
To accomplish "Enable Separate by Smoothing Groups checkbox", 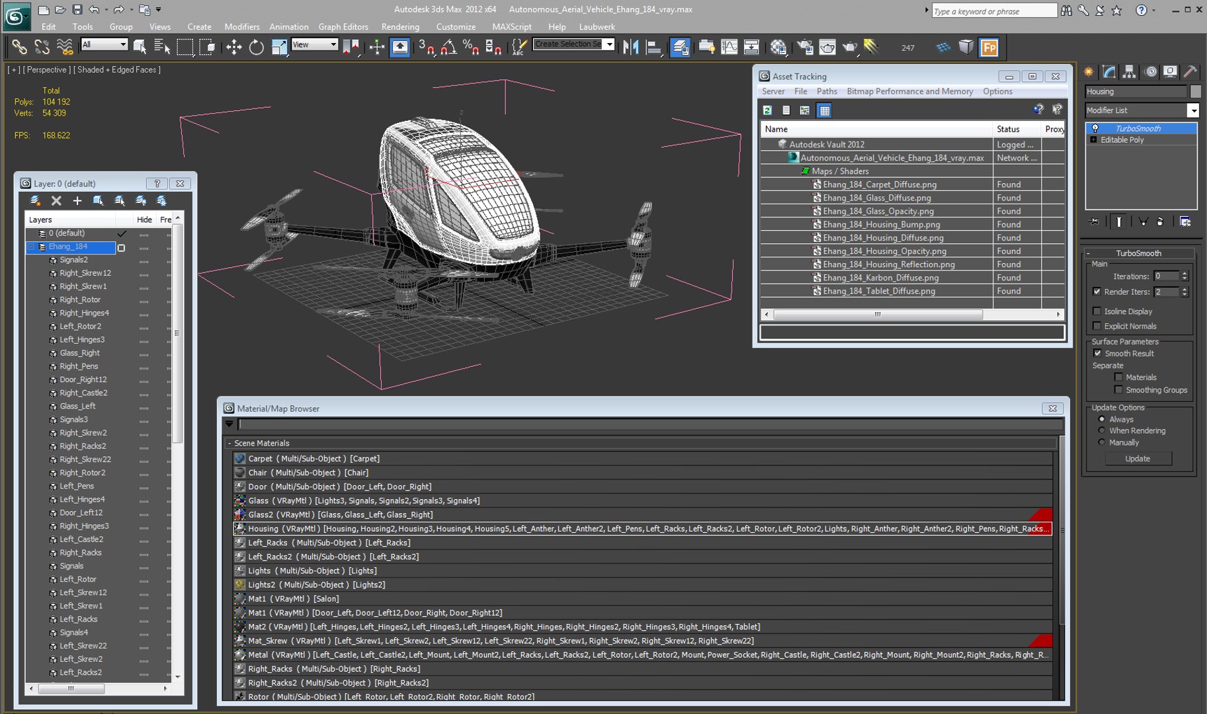I will pyautogui.click(x=1118, y=390).
